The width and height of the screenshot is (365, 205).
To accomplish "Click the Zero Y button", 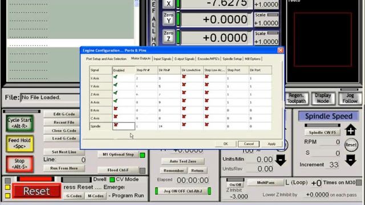I will 168,18.
